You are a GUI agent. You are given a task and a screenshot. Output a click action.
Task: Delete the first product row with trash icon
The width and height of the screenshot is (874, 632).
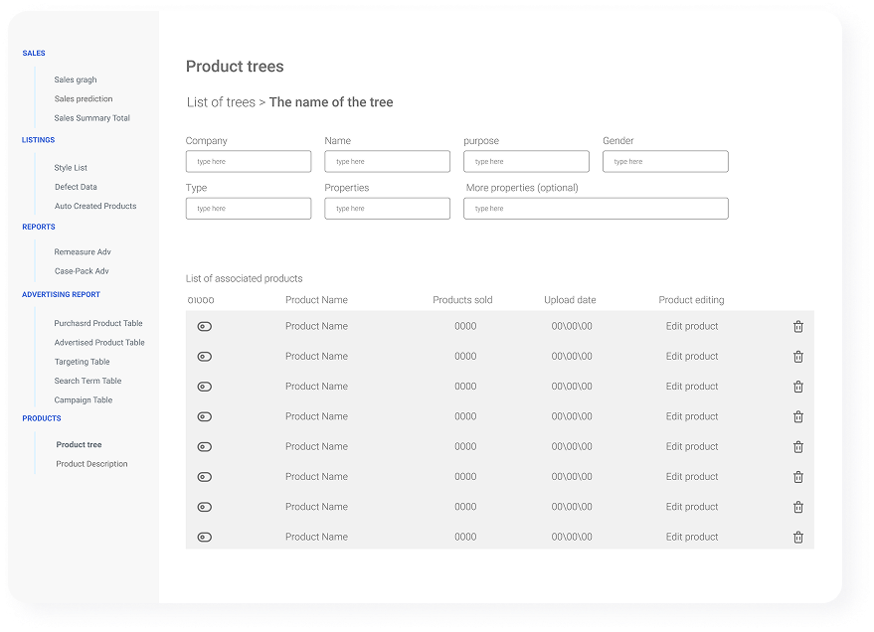click(x=797, y=326)
